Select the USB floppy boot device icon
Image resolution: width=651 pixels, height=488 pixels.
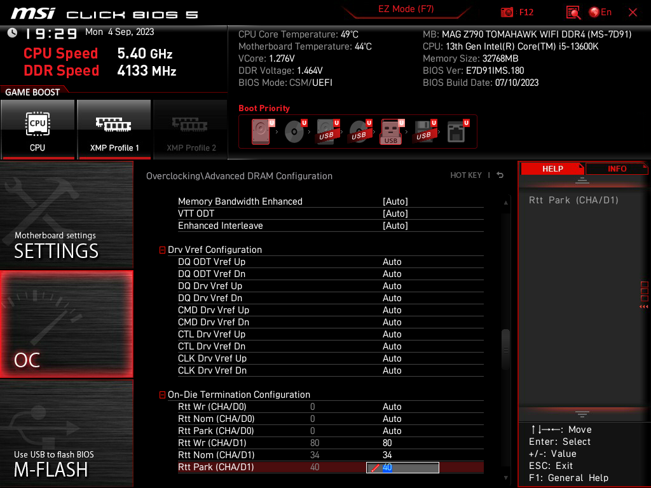click(x=424, y=132)
